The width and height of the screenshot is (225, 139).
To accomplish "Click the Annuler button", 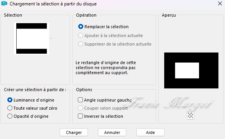I will pos(112,132).
